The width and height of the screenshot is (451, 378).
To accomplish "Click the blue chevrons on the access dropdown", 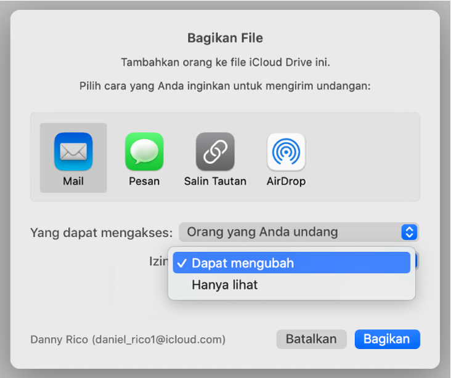I will coord(409,232).
